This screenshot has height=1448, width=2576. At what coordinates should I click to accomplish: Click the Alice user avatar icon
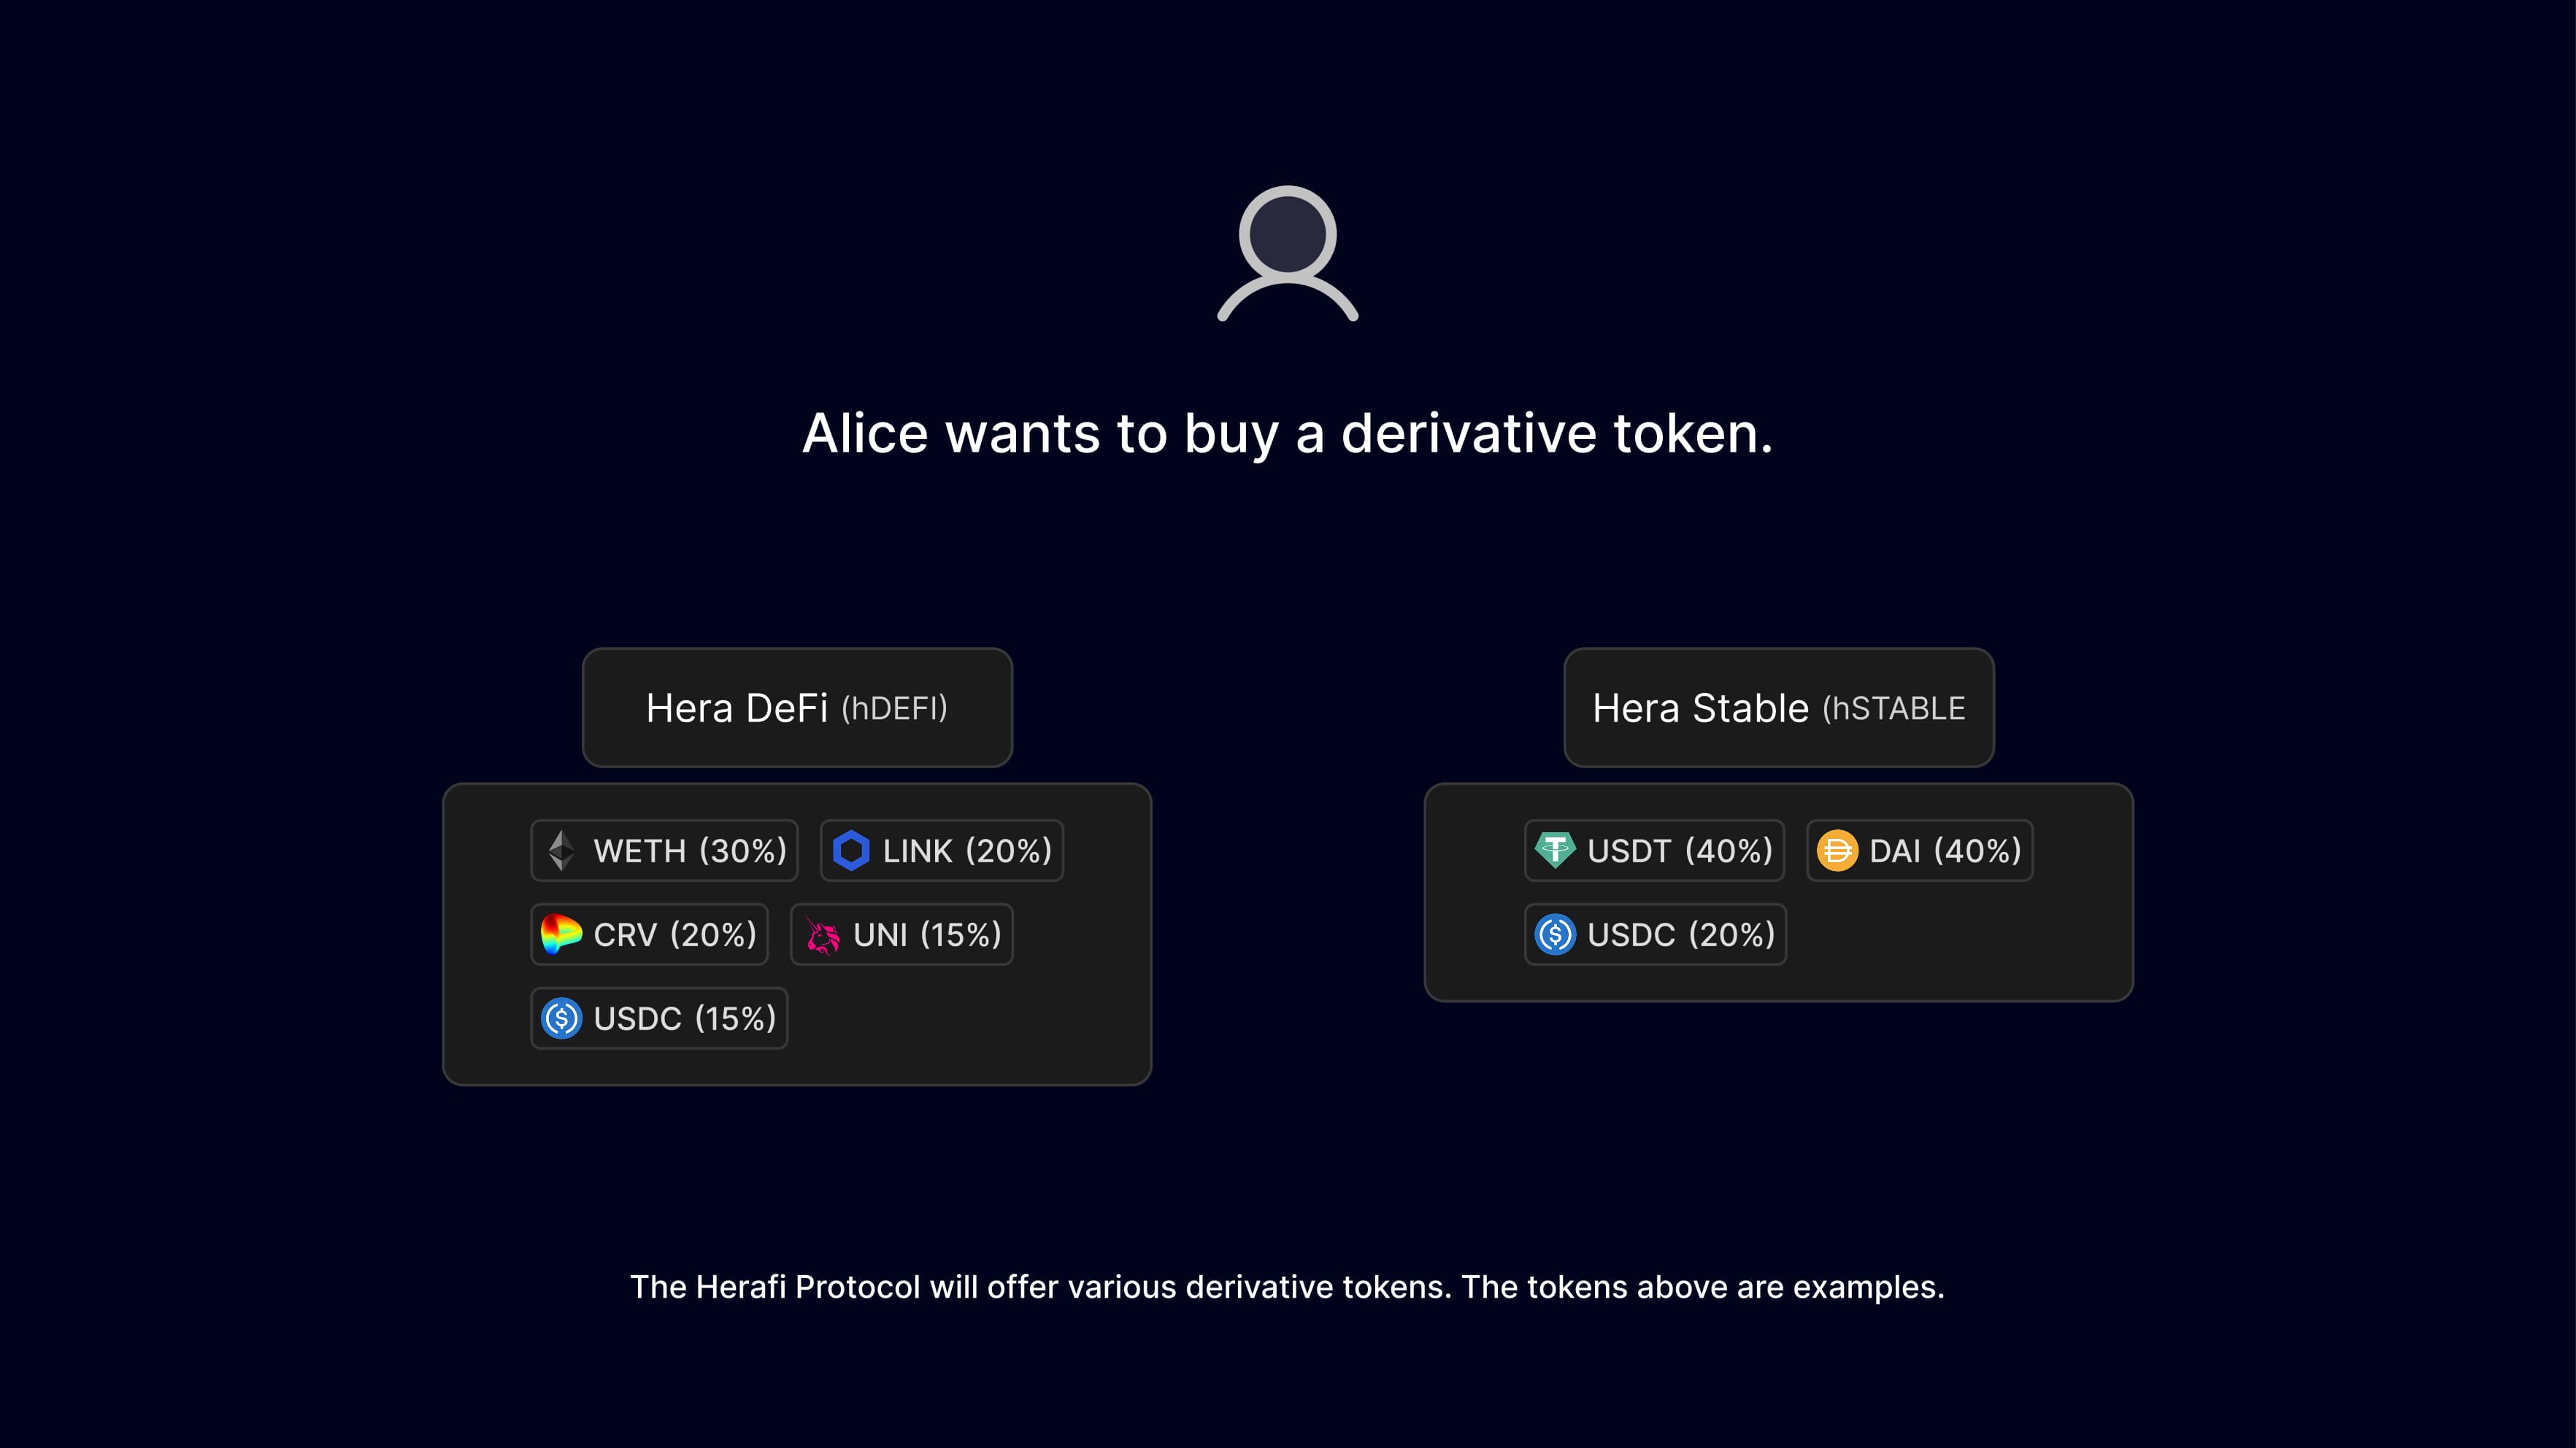pos(1287,254)
